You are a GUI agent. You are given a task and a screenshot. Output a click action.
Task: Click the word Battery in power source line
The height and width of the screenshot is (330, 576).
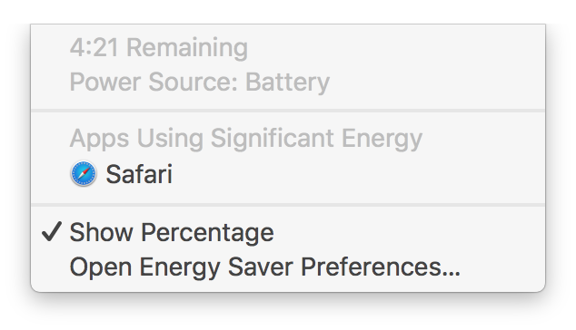(287, 82)
